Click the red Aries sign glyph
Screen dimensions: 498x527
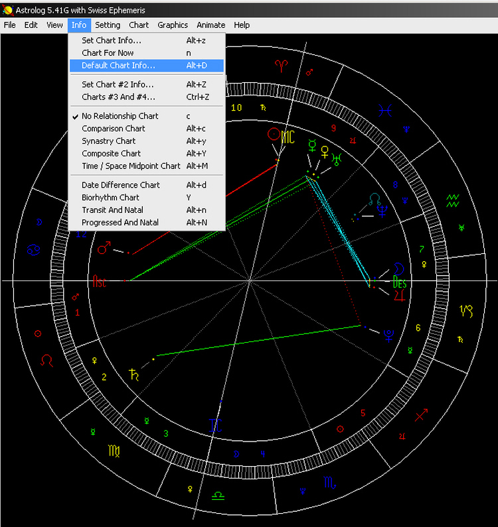click(281, 66)
